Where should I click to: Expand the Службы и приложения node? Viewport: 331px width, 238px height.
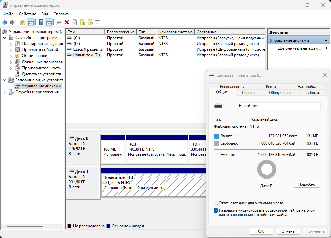(5, 92)
